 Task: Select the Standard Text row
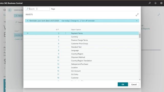pos(81,47)
